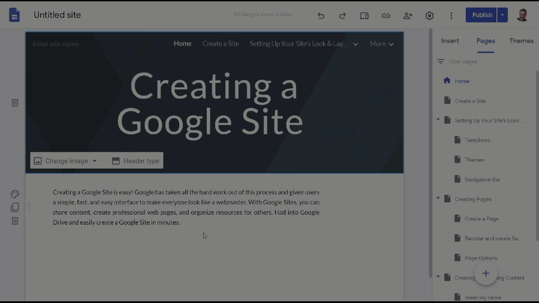The image size is (539, 303).
Task: Click the Create a Site page icon
Action: point(447,101)
